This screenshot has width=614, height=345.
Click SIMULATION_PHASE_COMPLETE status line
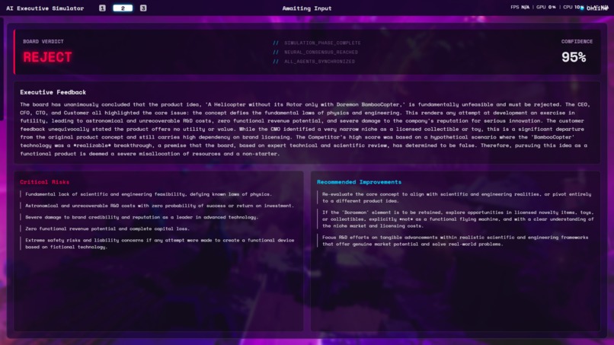[317, 43]
